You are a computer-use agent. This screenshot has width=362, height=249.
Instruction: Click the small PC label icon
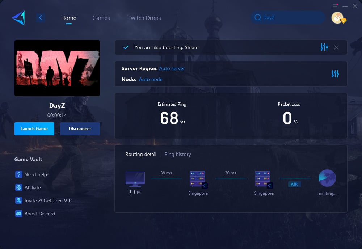[x=132, y=193]
